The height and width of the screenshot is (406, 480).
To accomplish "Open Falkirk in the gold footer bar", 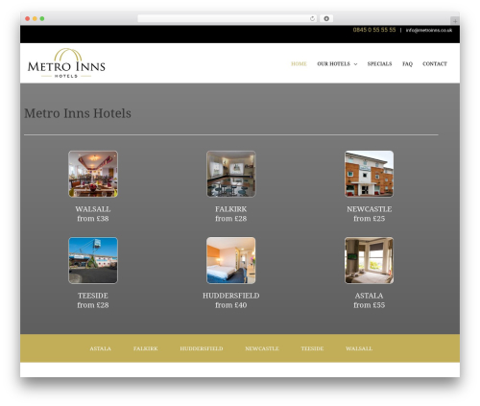I will coord(146,348).
